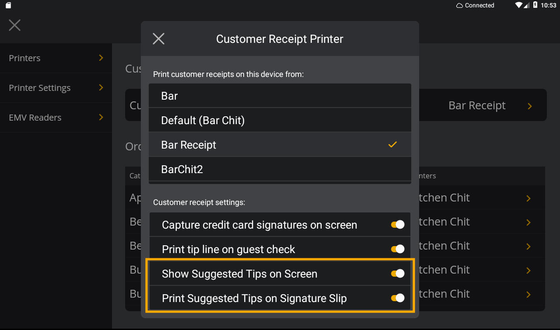The width and height of the screenshot is (560, 330).
Task: Open Printers in the left sidebar
Action: click(56, 58)
